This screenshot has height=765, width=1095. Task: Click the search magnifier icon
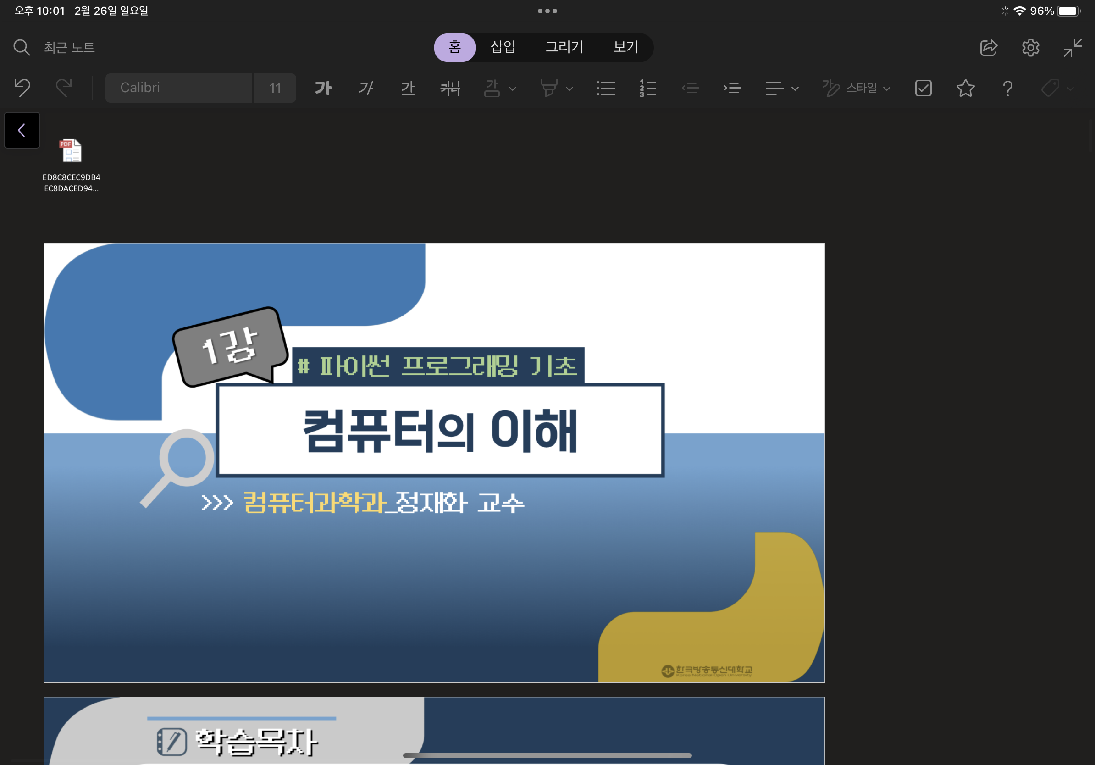click(22, 47)
